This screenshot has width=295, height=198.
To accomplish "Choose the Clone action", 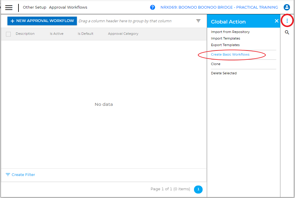I will pos(215,64).
